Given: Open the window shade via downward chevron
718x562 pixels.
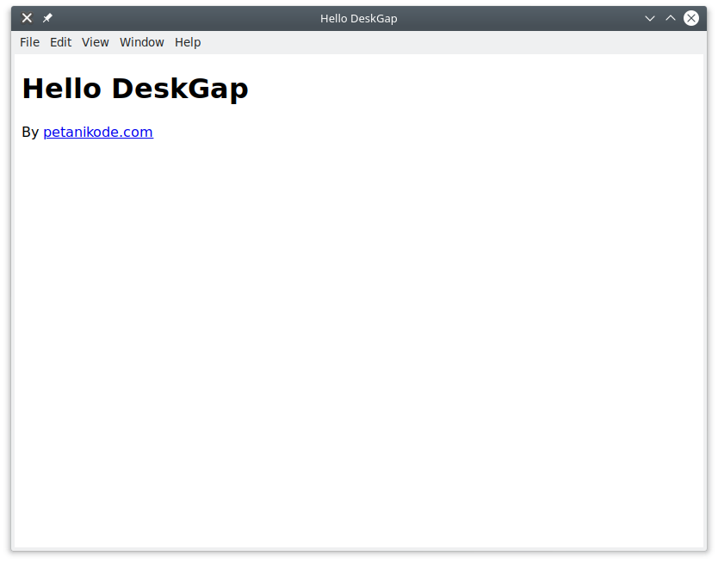Looking at the screenshot, I should (x=649, y=18).
